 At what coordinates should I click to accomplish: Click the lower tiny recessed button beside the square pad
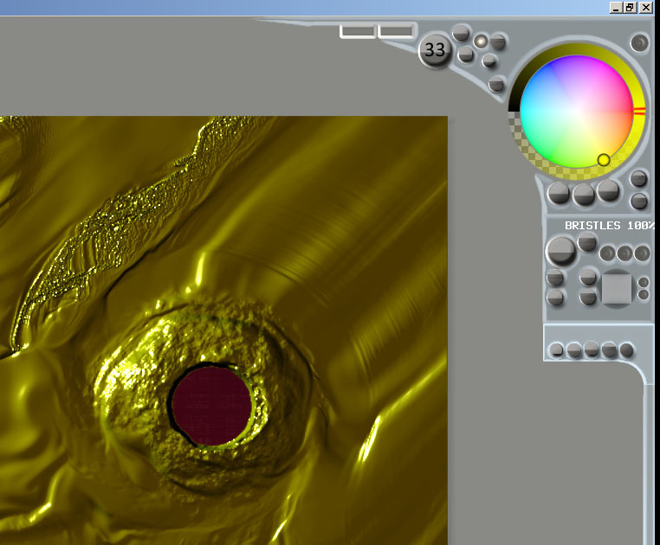[x=644, y=294]
